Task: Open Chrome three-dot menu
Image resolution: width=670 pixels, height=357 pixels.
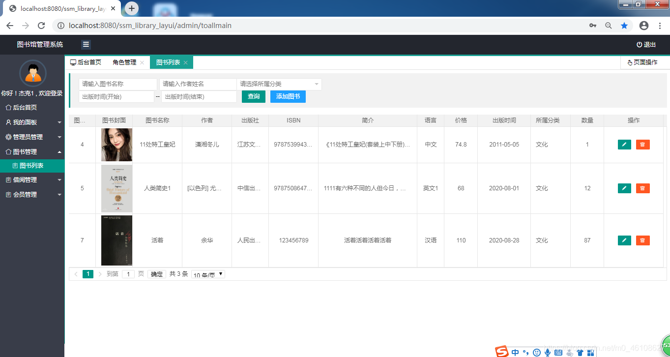Action: [x=660, y=26]
